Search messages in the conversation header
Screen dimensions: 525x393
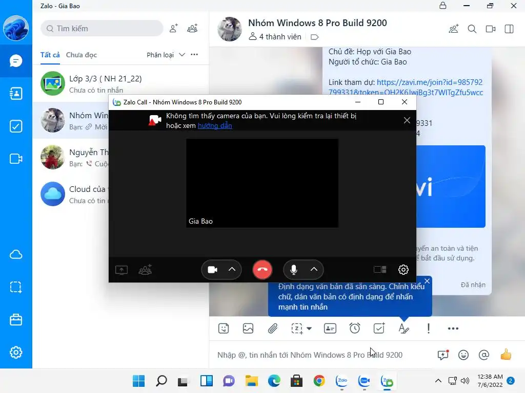click(x=472, y=29)
